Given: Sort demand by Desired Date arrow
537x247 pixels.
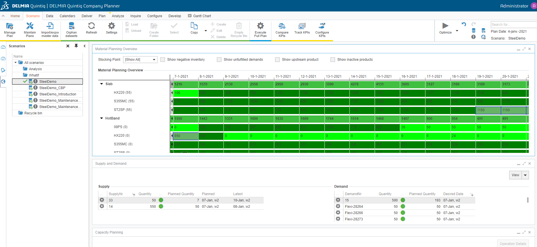Looking at the screenshot, I should (x=472, y=195).
